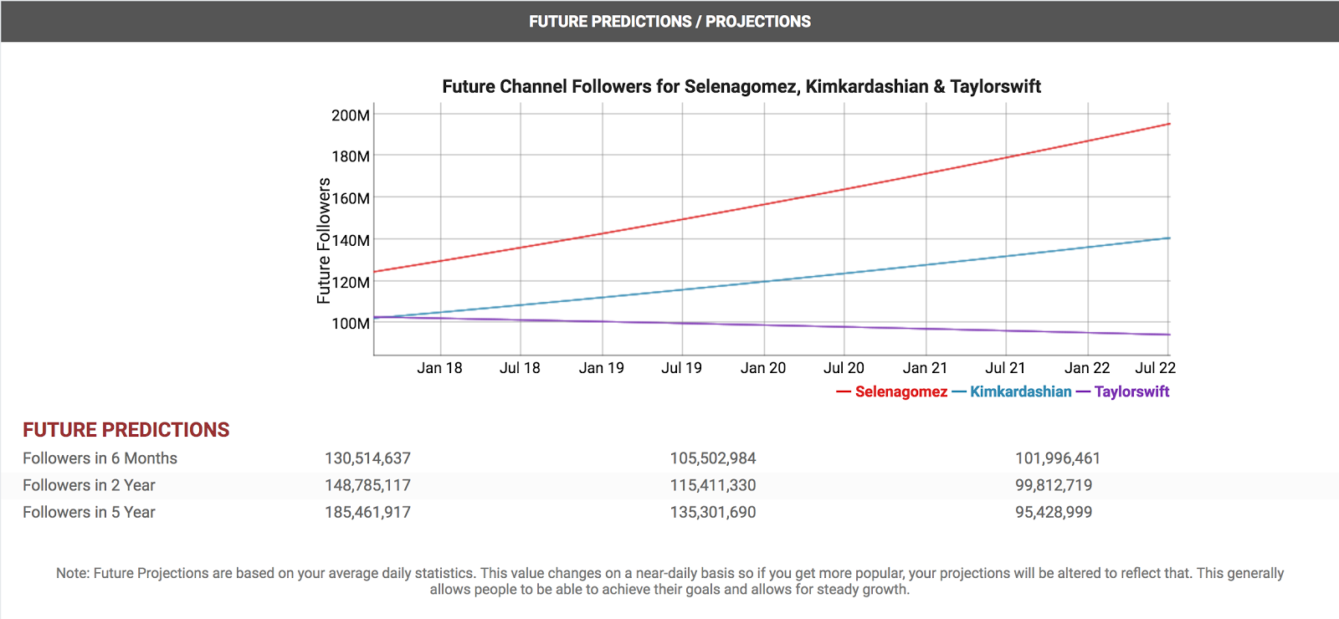
Task: Click the value 185,461,917
Action: click(367, 512)
